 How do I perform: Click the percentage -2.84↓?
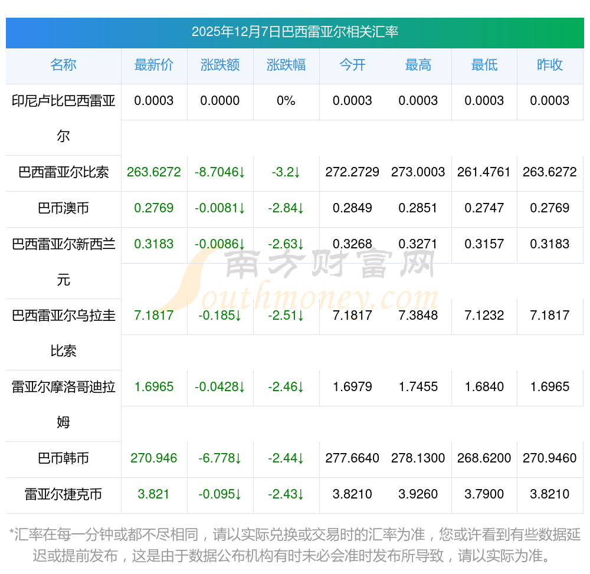(286, 208)
